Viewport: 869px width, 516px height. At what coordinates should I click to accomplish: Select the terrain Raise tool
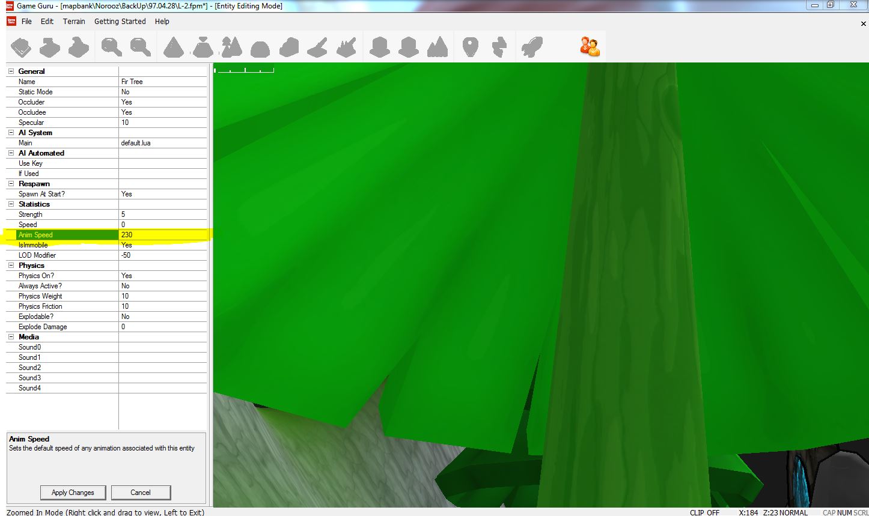click(174, 46)
